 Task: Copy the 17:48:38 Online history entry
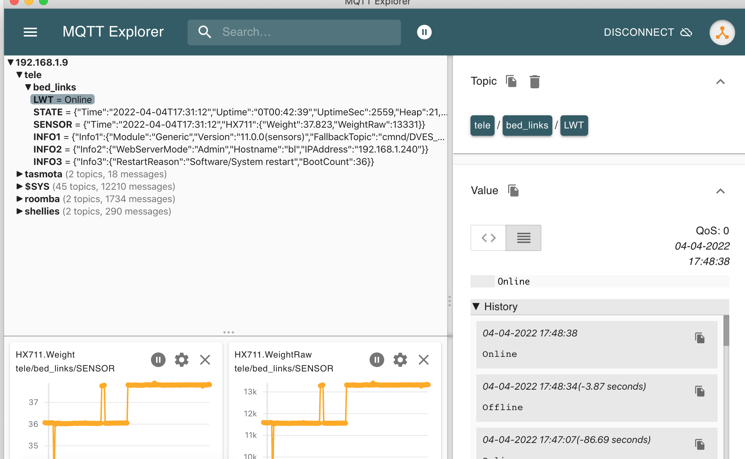pos(700,338)
